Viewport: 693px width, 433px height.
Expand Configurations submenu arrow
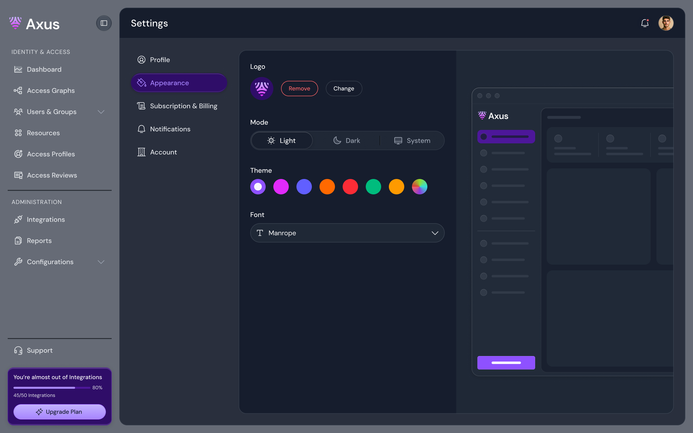coord(101,262)
